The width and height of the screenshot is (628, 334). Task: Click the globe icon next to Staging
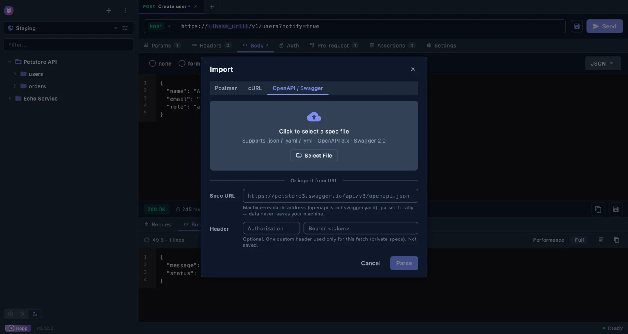(11, 28)
